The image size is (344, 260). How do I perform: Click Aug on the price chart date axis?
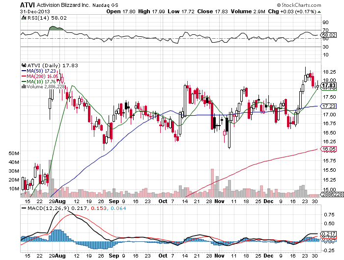click(60, 201)
